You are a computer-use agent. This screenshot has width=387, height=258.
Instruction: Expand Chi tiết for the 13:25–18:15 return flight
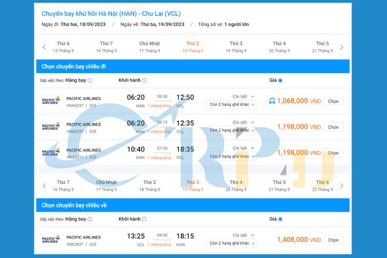tap(243, 235)
